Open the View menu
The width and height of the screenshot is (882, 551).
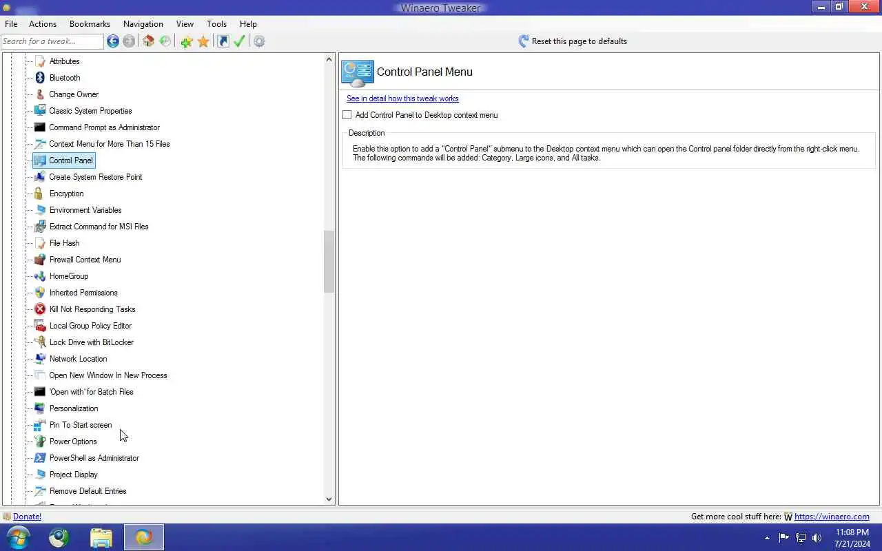point(185,23)
